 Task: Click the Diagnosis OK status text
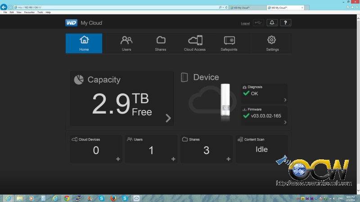tap(254, 93)
